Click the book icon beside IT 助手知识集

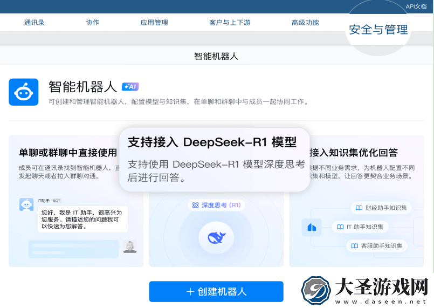coord(340,227)
